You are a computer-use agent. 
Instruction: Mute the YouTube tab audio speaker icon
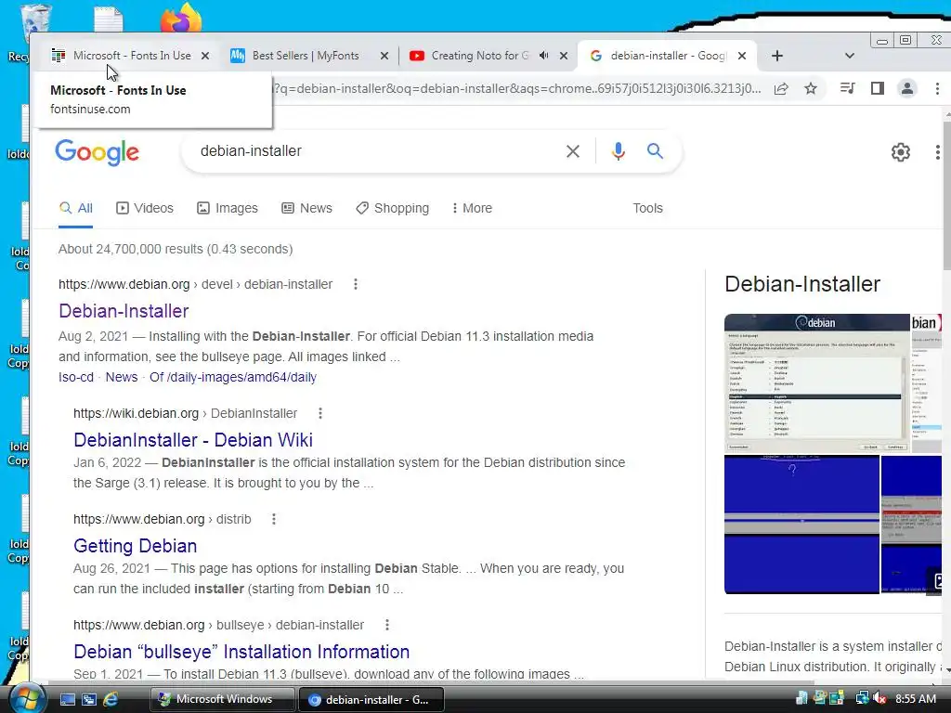(544, 55)
